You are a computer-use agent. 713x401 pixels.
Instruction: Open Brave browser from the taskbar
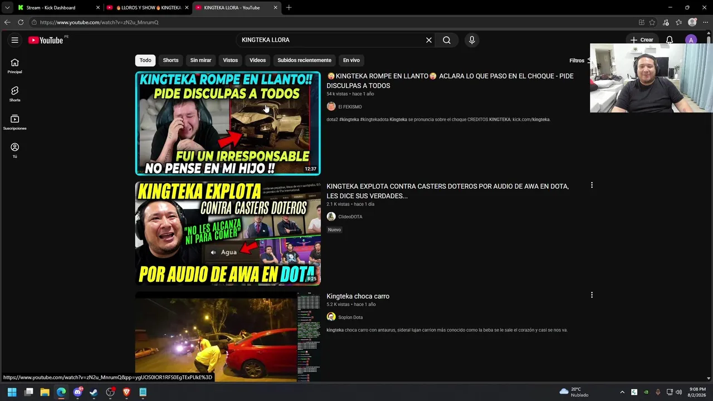coord(126,392)
